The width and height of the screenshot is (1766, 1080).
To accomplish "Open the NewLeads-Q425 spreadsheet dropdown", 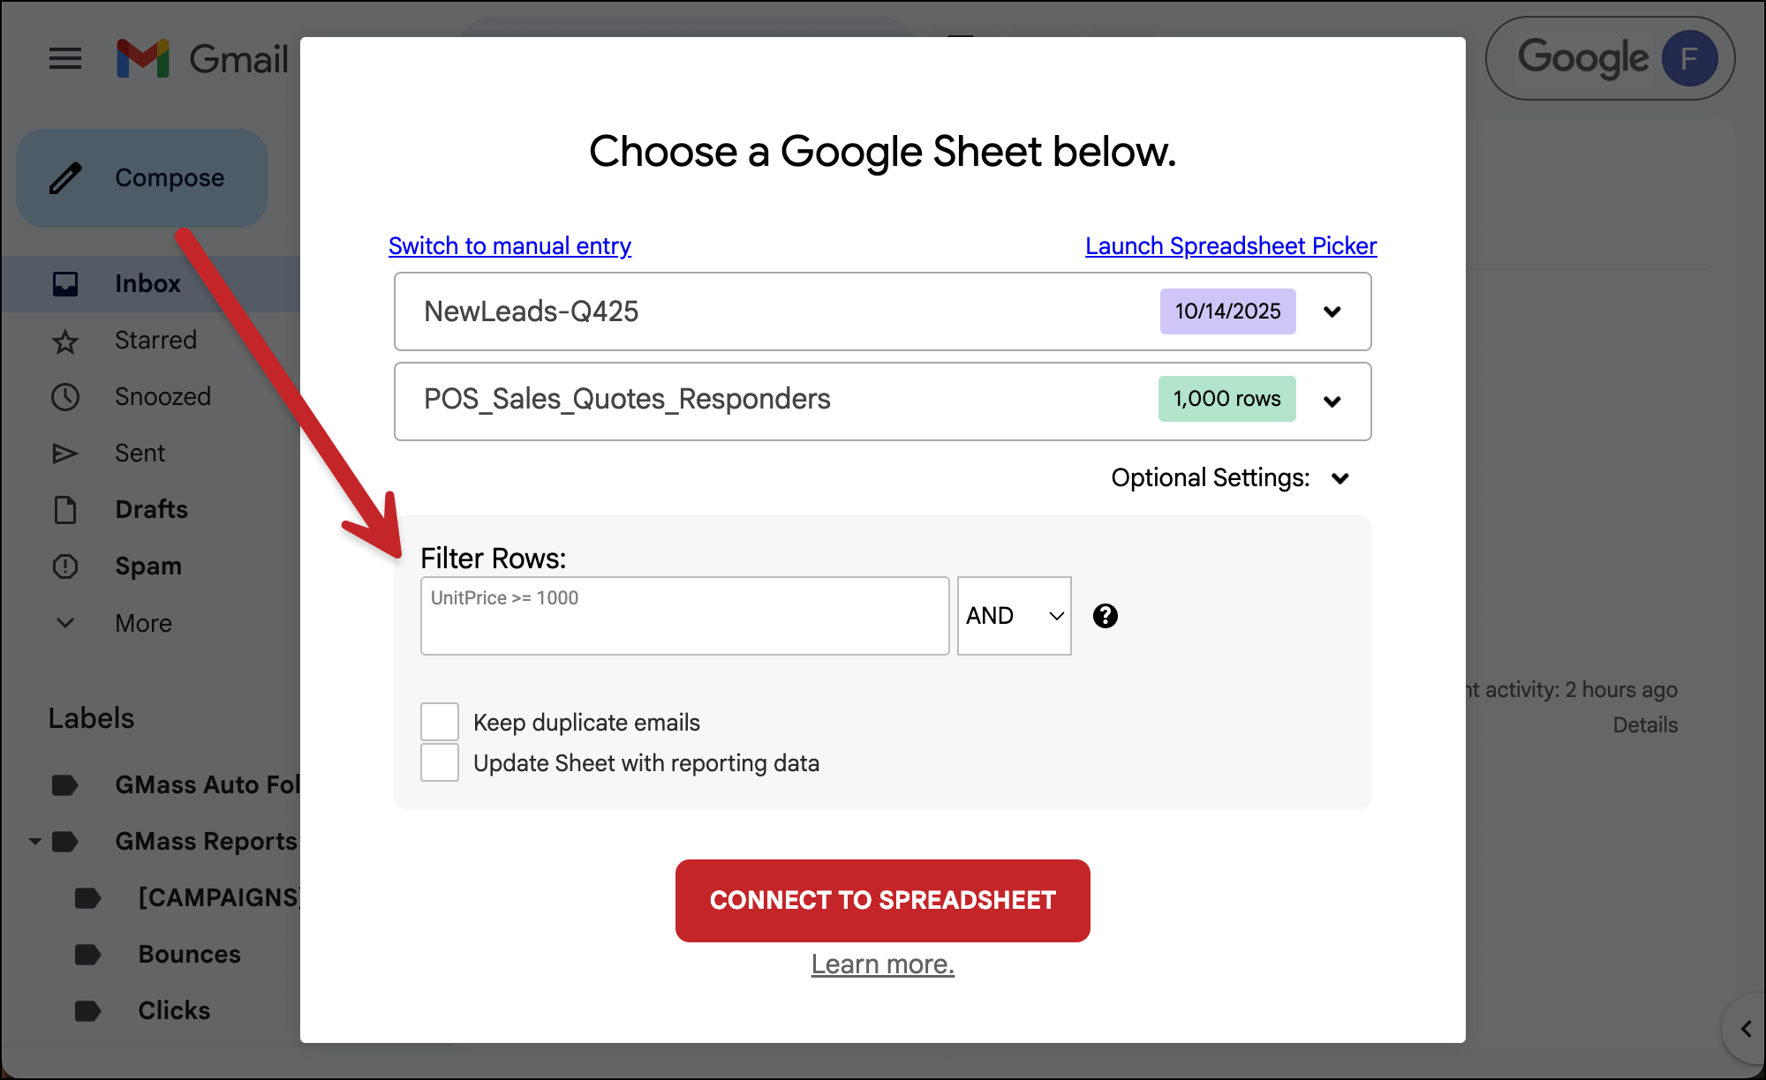I will pyautogui.click(x=1332, y=311).
